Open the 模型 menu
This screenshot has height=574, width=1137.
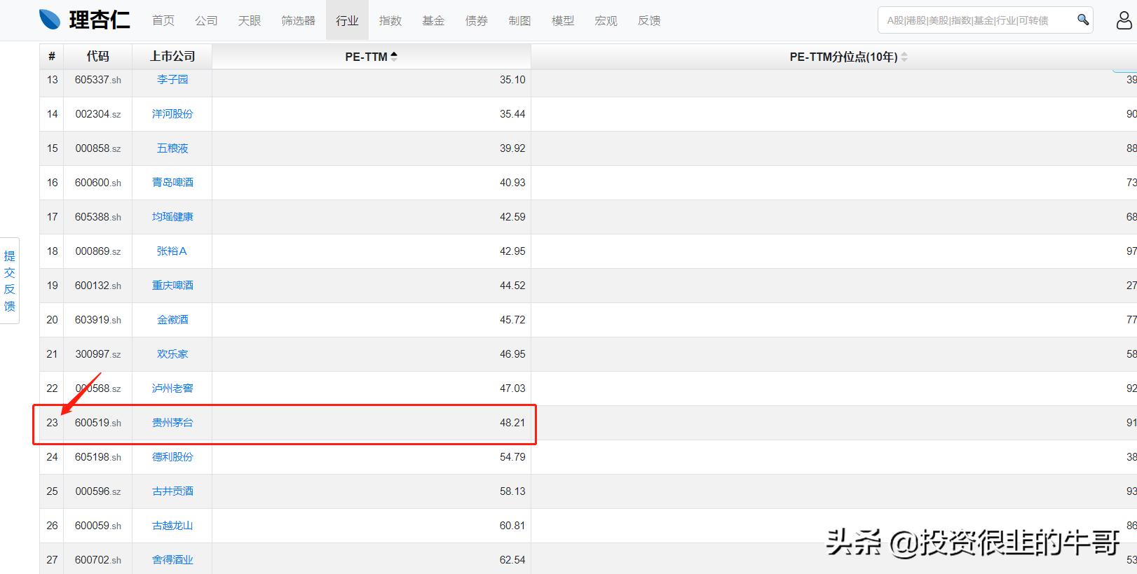pos(563,20)
